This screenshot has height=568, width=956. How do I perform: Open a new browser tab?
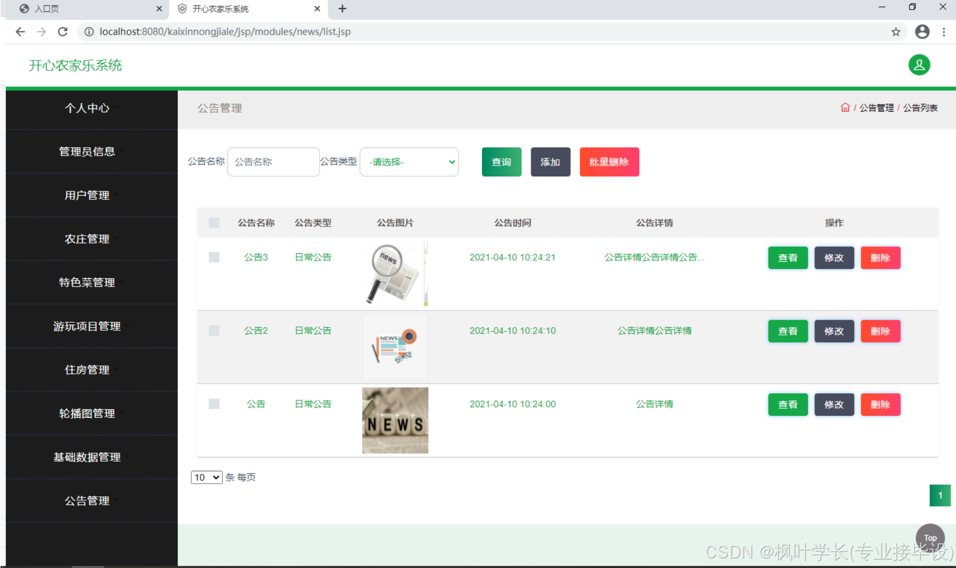click(343, 9)
